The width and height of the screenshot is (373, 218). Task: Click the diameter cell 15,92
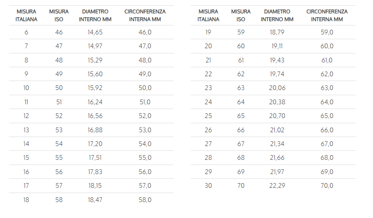pyautogui.click(x=95, y=88)
